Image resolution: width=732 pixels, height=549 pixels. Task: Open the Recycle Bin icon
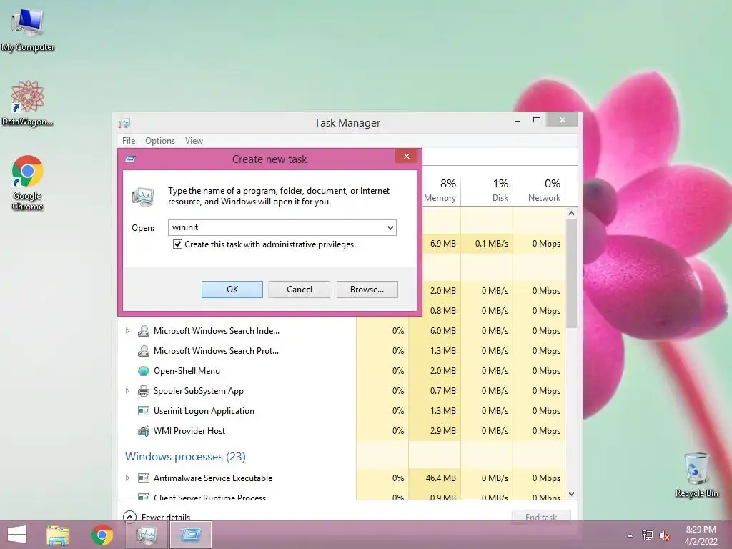(696, 475)
